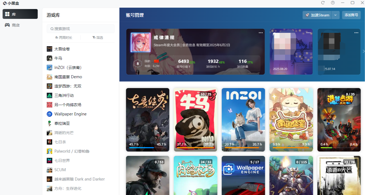Select Palworld / 幻兽帕鲁 icon in list

49,151
